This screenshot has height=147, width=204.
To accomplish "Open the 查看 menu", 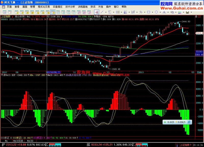I will click(17, 7).
